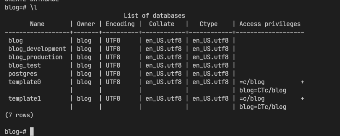Viewport: 340px width, 136px height.
Task: Click the blog database name in the first row
Action: coord(16,41)
